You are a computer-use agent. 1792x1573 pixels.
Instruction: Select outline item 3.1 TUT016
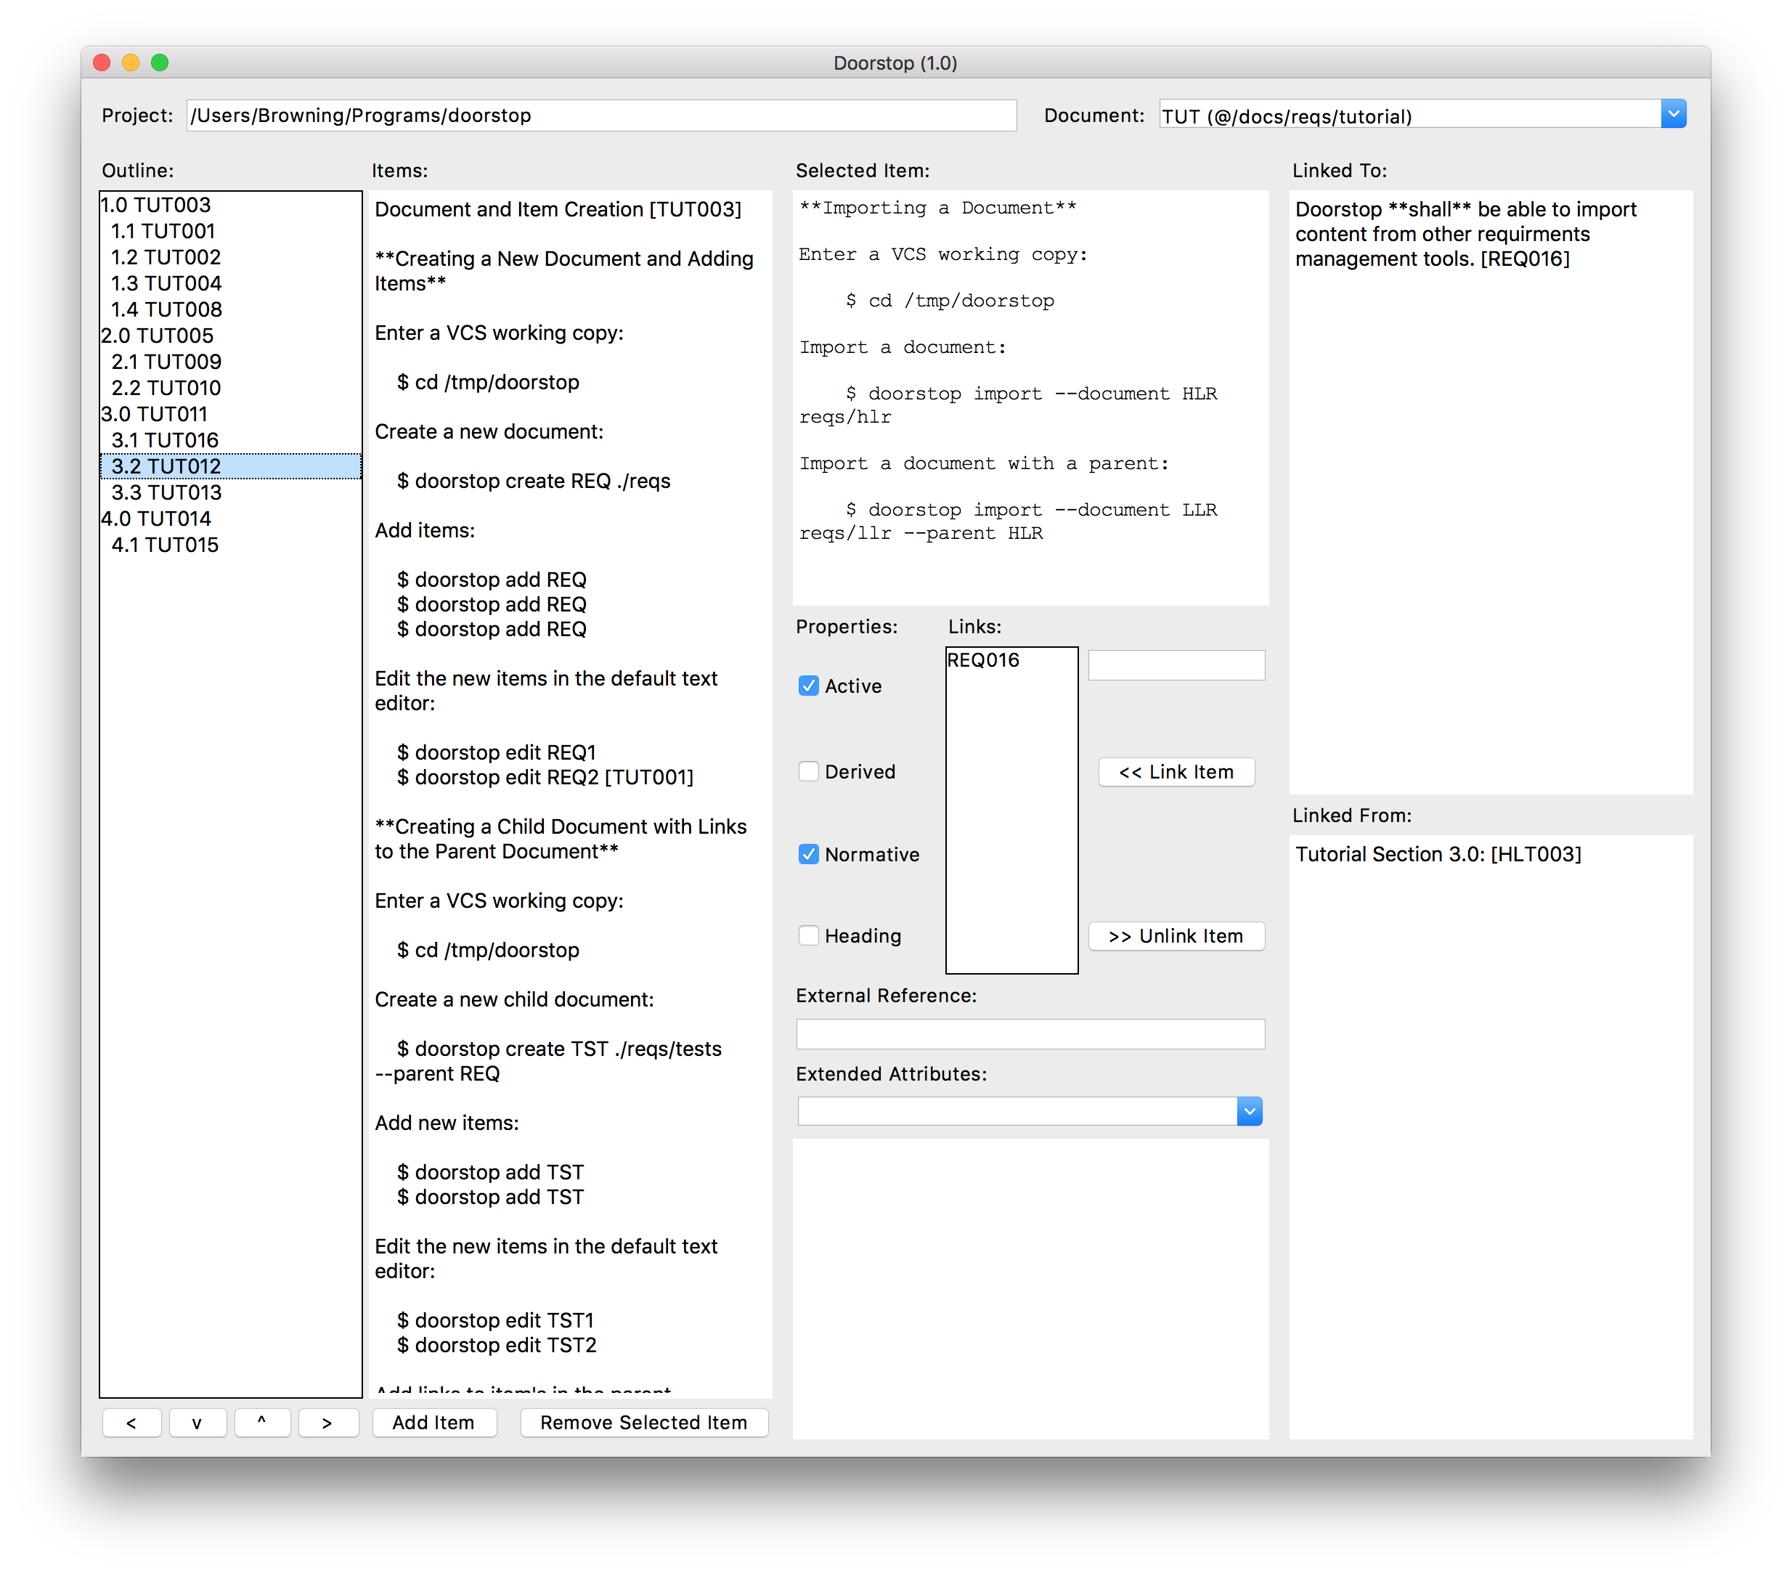coord(231,440)
